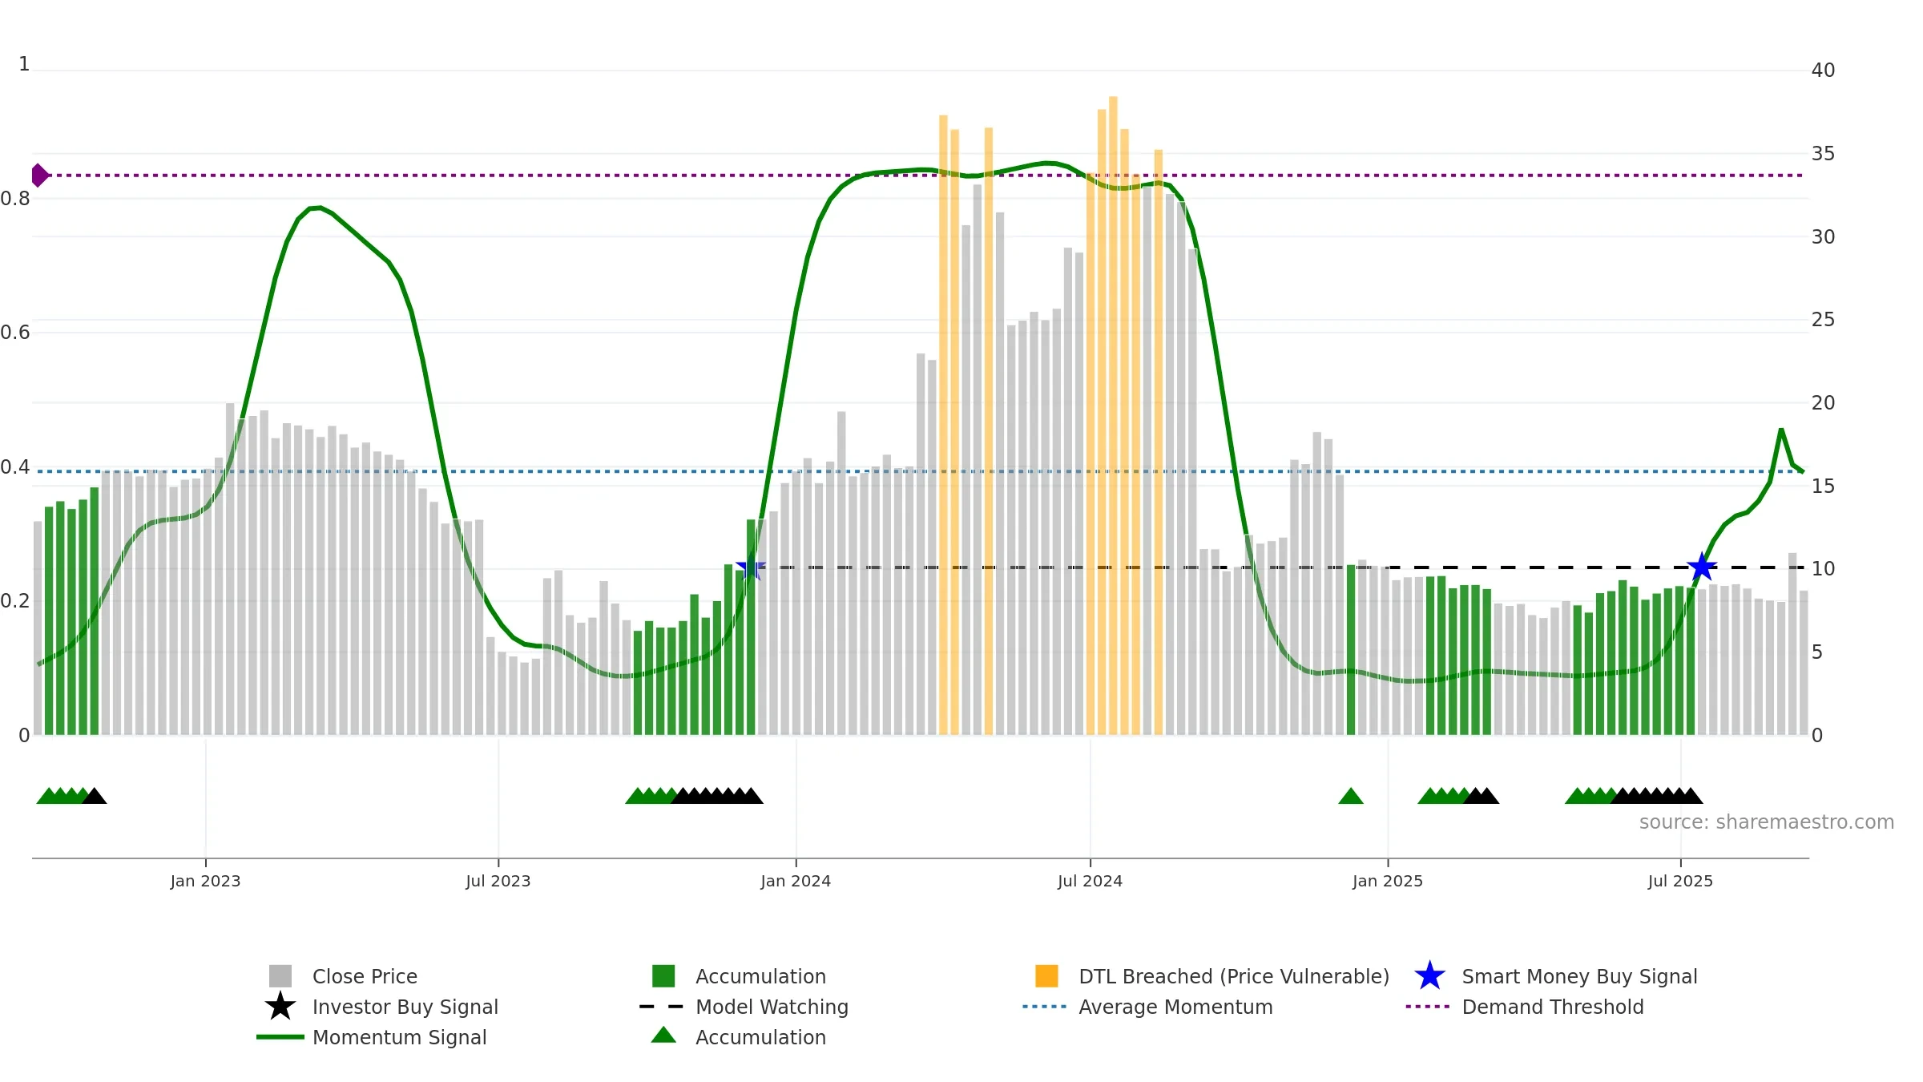Click the purple diamond Demand Threshold marker
This screenshot has width=1923, height=1082.
click(39, 175)
